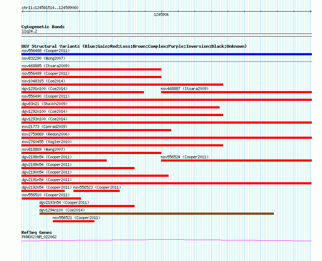Select the red bar for dgv83n21
The width and height of the screenshot is (322, 261).
click(120, 107)
